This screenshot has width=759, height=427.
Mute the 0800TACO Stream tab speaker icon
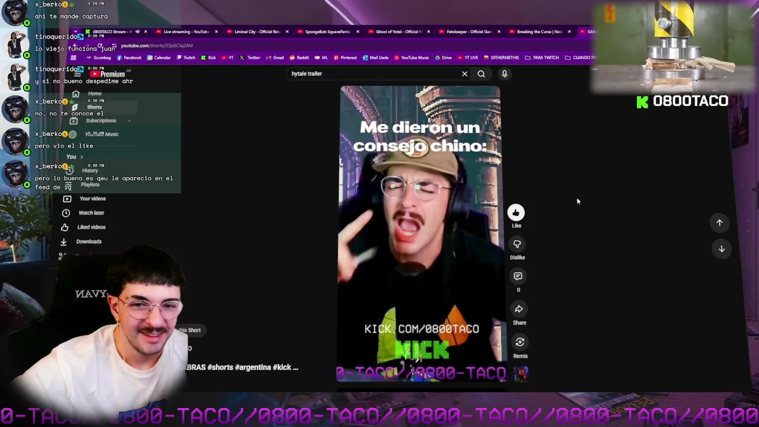coord(138,31)
